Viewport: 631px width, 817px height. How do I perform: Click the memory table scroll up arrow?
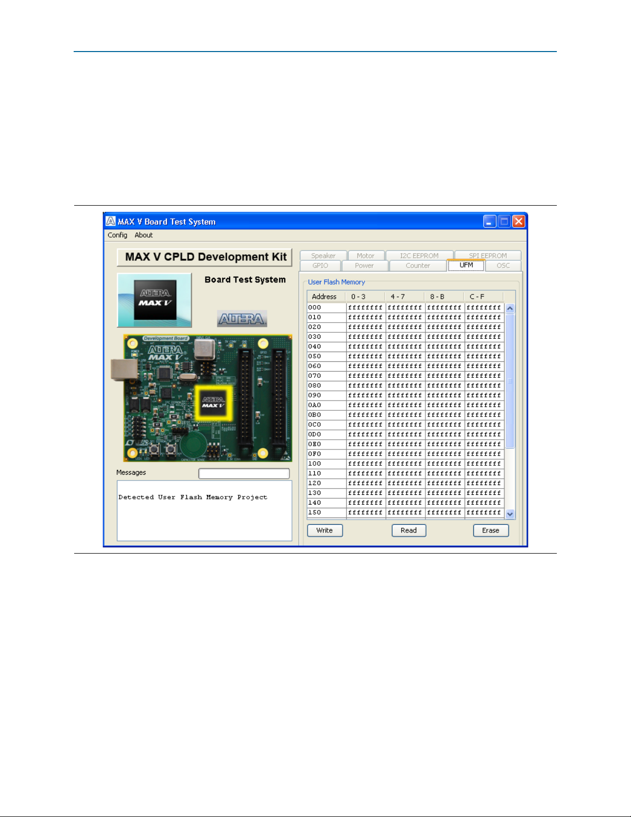(510, 308)
